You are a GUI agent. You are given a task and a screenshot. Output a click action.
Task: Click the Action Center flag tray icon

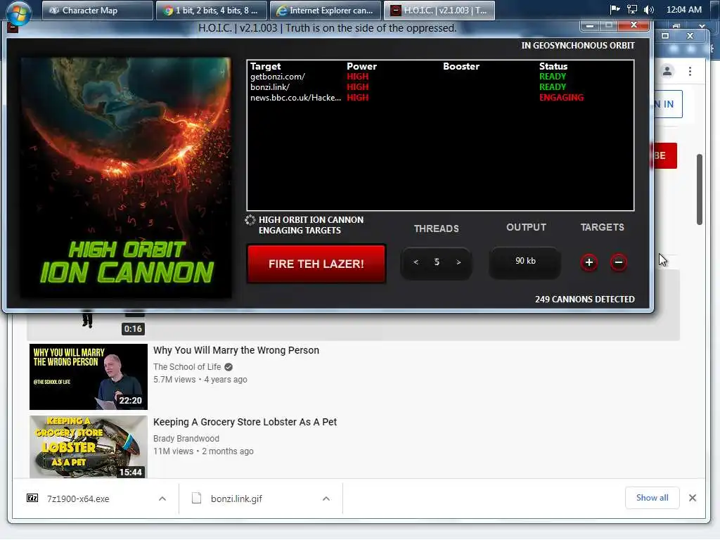pos(615,9)
